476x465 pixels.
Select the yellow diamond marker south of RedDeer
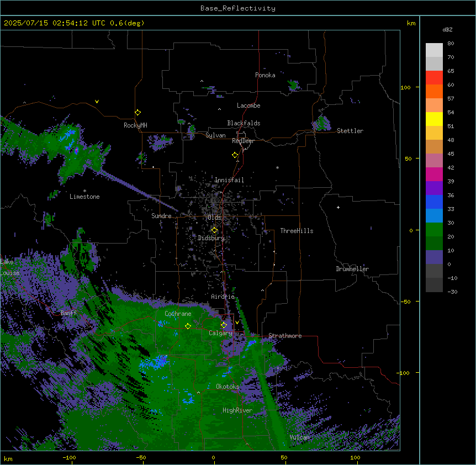235,155
